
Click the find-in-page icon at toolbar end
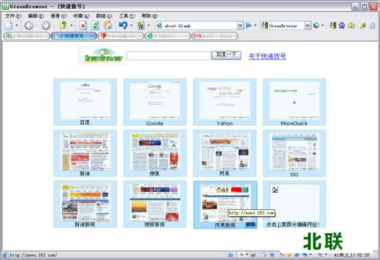(x=372, y=25)
